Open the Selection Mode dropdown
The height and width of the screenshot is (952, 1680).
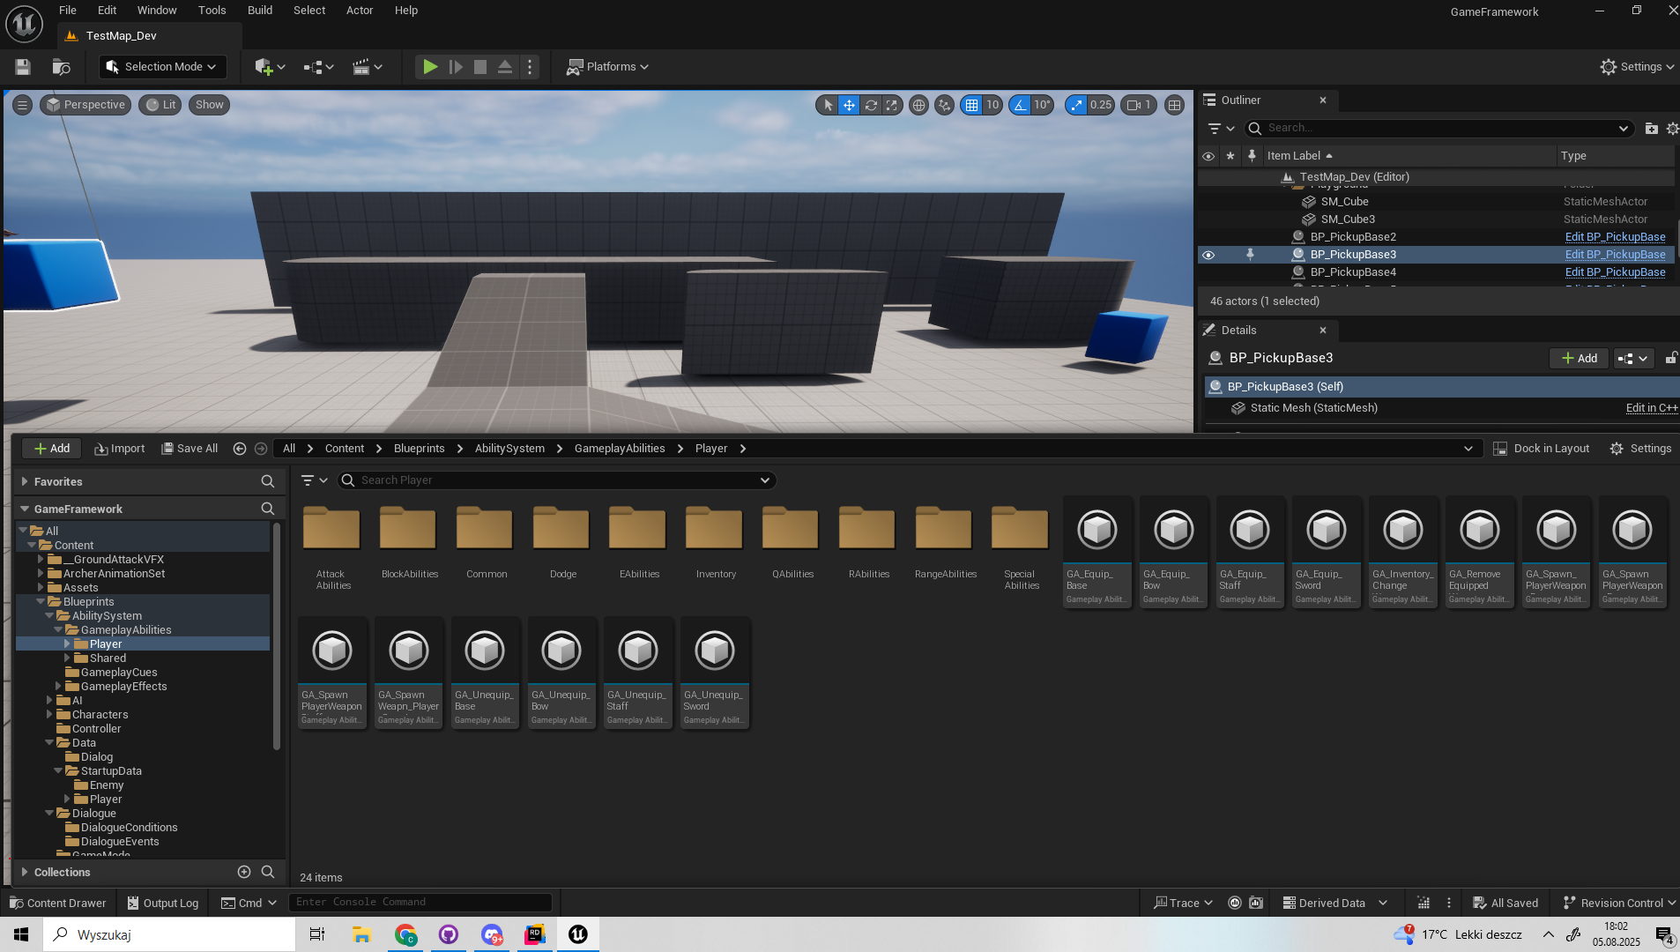coord(163,67)
